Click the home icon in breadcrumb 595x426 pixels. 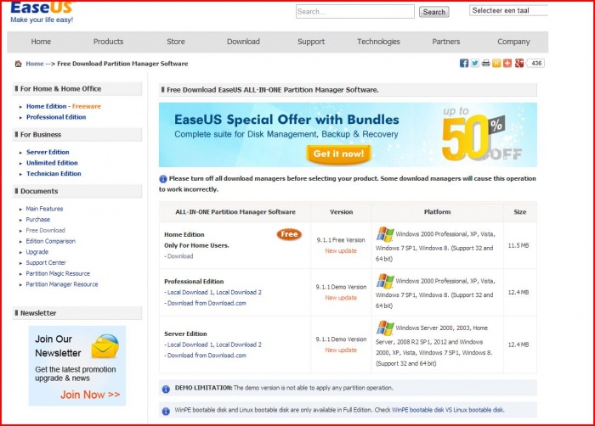click(18, 64)
